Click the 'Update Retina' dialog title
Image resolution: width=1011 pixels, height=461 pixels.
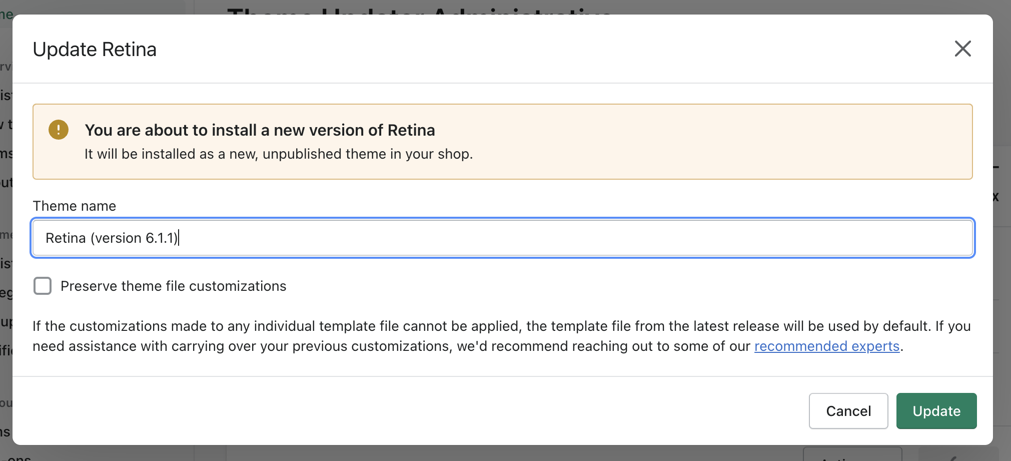click(95, 50)
